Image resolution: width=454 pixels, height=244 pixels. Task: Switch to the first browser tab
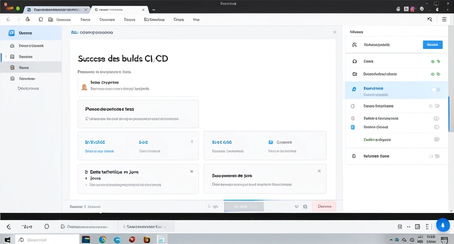[57, 10]
